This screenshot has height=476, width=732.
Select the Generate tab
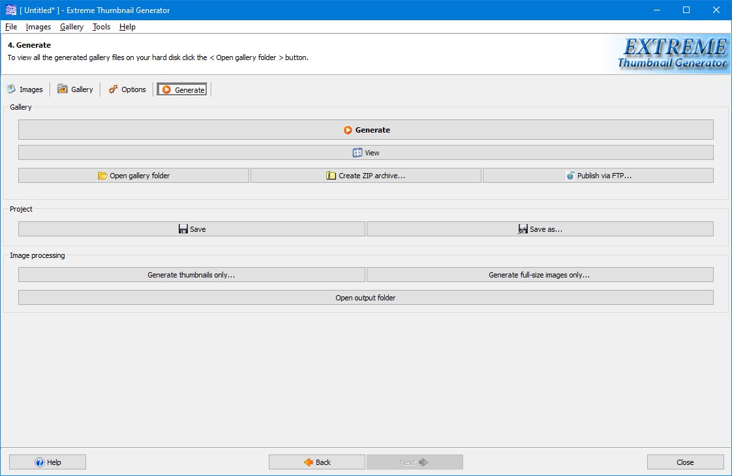tap(182, 89)
